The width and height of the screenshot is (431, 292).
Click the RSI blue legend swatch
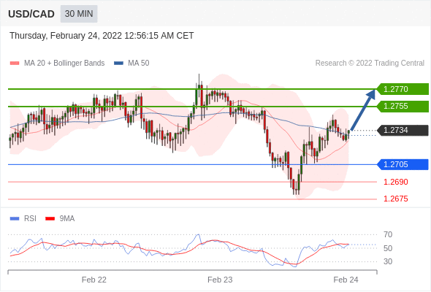(15, 219)
